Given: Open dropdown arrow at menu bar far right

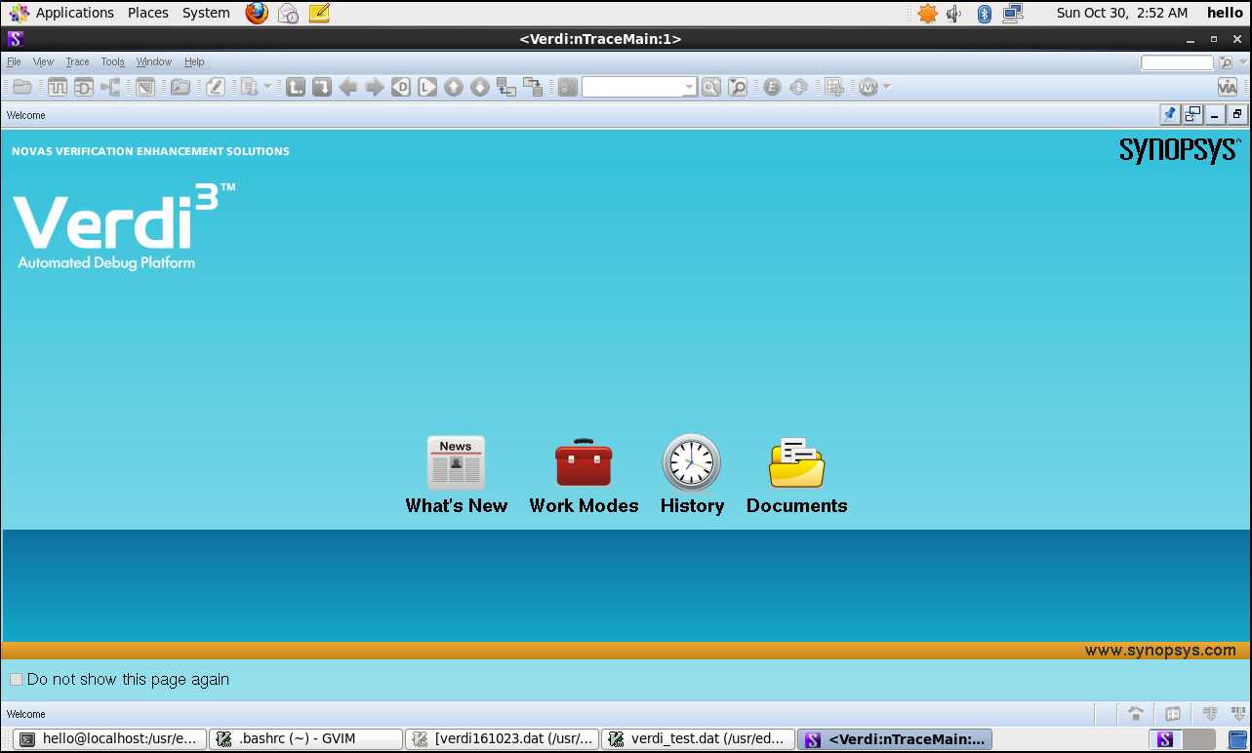Looking at the screenshot, I should point(1243,62).
